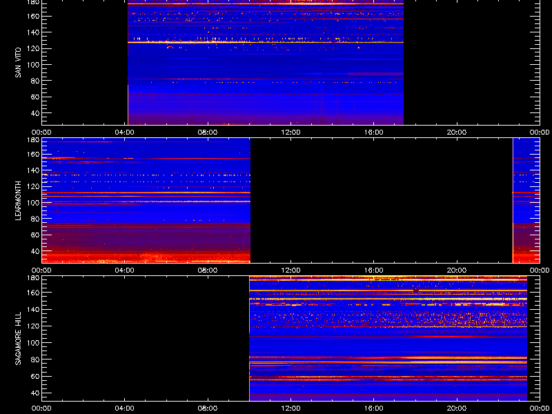
Task: Click the 12:00 time label below Learmonth plot
Action: 290,270
